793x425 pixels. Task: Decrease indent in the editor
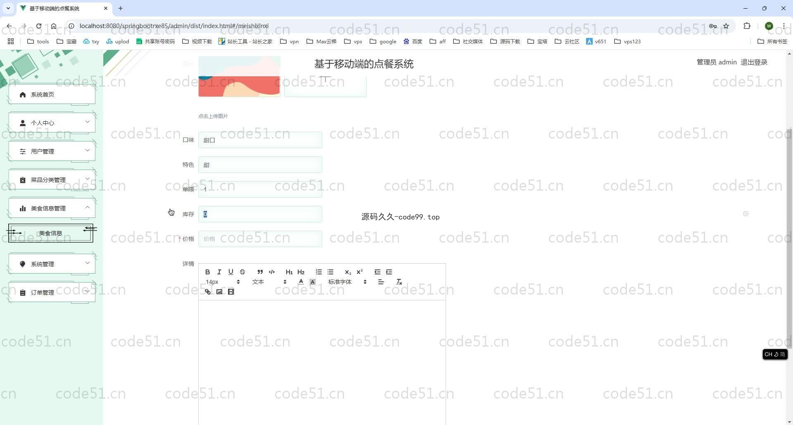pyautogui.click(x=377, y=272)
